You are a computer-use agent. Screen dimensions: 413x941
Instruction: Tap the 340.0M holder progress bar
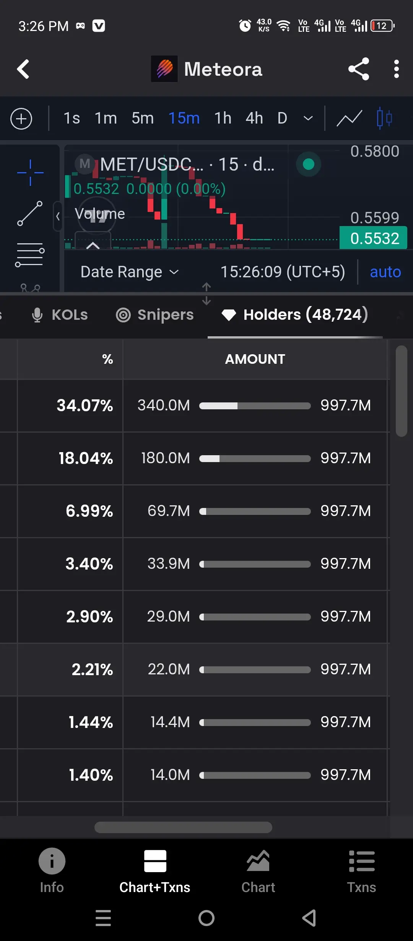[x=255, y=406]
